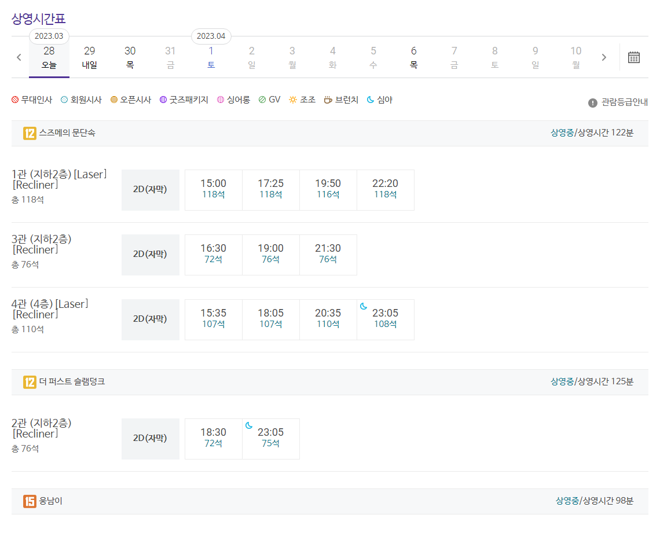Book 3관 19:00 showing
The height and width of the screenshot is (533, 660).
(270, 255)
